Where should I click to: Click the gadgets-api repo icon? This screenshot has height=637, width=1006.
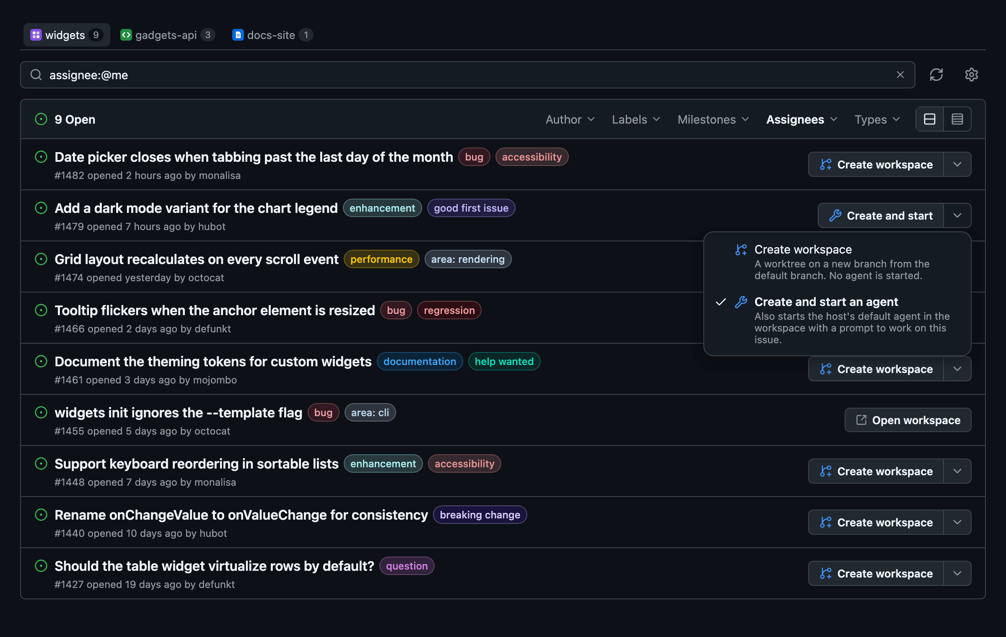click(x=126, y=35)
